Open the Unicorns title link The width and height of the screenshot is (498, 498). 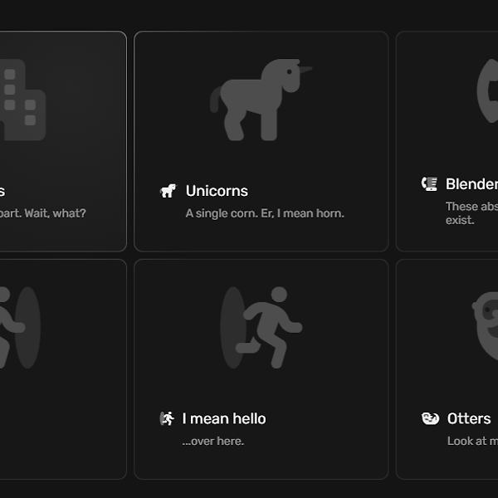(217, 191)
